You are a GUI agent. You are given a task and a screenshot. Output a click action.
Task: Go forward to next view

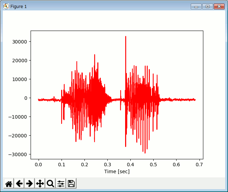tap(30, 183)
